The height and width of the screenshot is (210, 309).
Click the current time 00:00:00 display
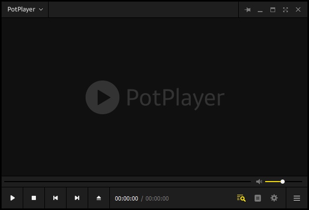point(126,198)
